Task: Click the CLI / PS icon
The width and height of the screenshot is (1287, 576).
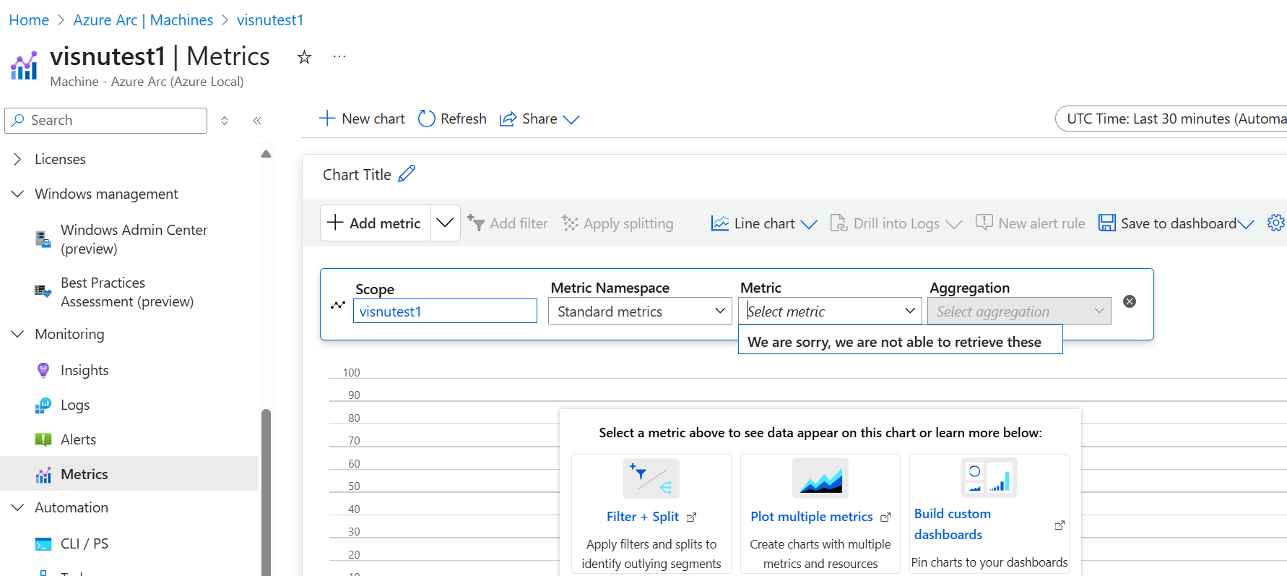Action: point(43,543)
